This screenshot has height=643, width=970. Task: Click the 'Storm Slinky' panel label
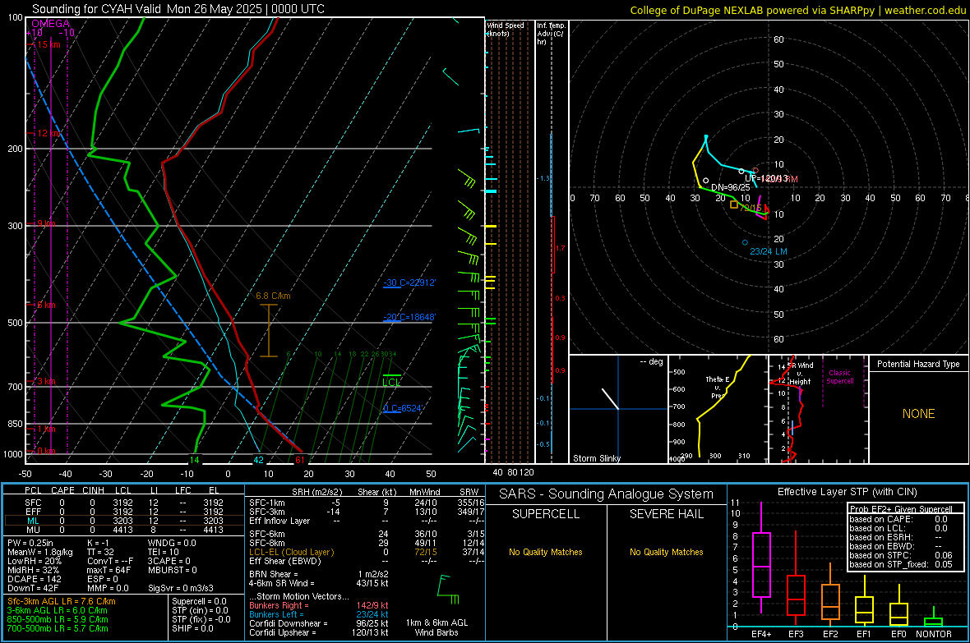pyautogui.click(x=596, y=458)
